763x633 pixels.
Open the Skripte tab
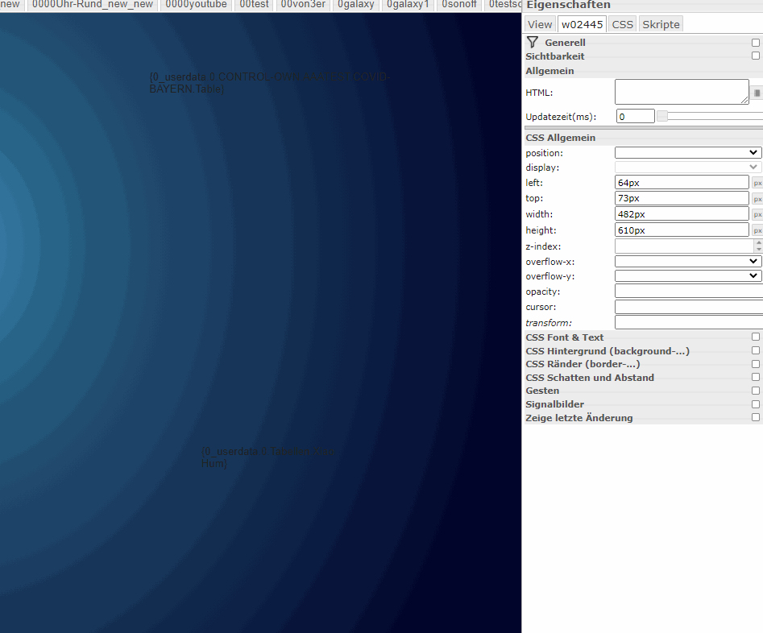[x=661, y=24]
